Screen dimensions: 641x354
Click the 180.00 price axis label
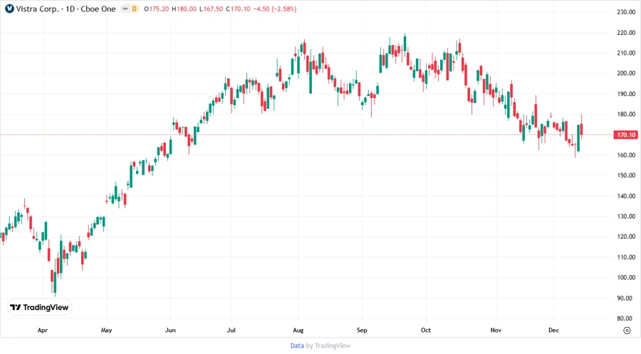626,114
